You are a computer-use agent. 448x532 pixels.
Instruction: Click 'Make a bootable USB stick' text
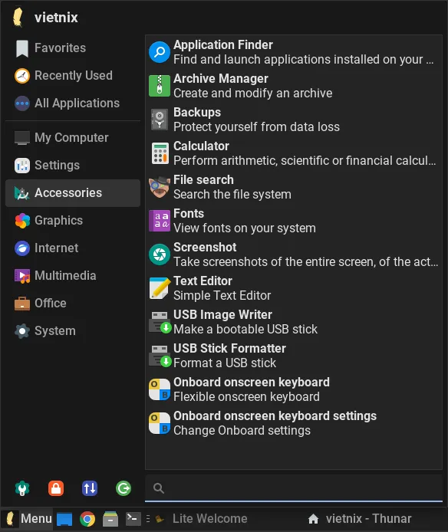(245, 329)
